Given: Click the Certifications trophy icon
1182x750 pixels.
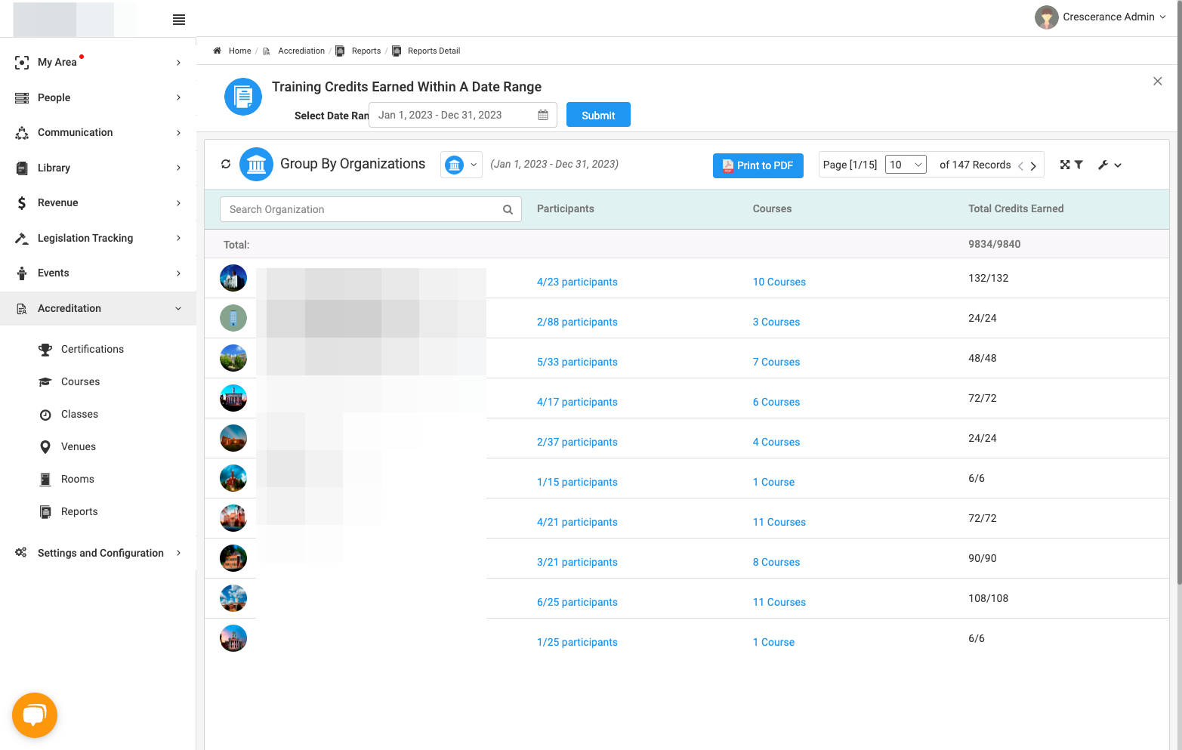Looking at the screenshot, I should [45, 349].
